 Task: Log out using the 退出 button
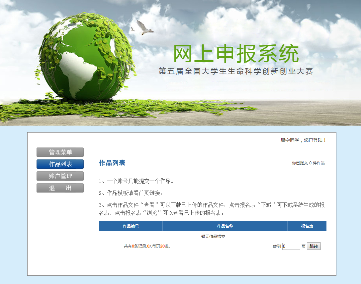coord(60,188)
